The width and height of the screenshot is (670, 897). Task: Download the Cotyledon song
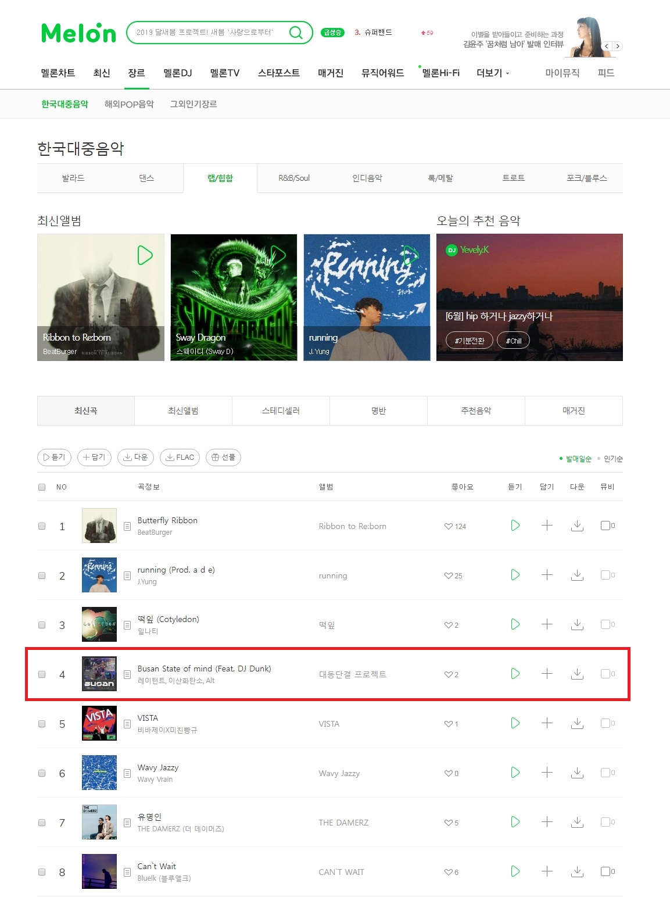pos(577,624)
